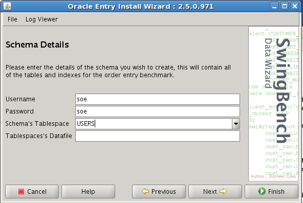Click the Author : Dominic Giles text
The image size is (303, 203).
[x=273, y=176]
